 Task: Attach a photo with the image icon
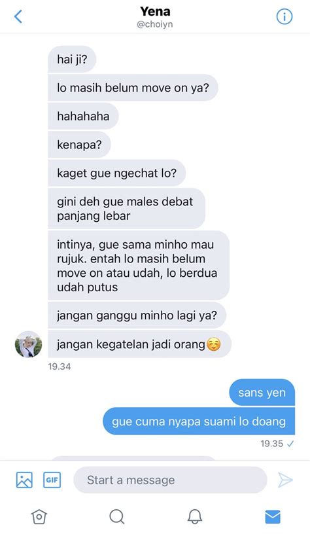pyautogui.click(x=24, y=480)
